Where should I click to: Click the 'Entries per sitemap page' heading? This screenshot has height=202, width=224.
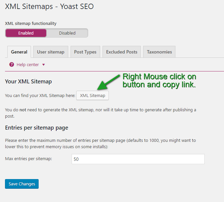point(37,128)
